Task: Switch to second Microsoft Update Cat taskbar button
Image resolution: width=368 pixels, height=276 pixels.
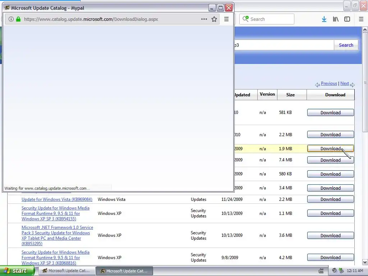Action: click(125, 271)
